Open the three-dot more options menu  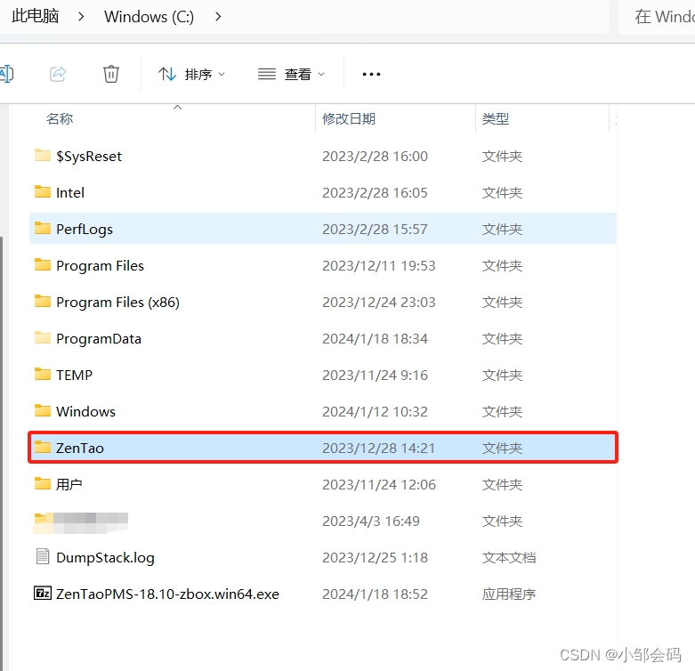coord(371,74)
